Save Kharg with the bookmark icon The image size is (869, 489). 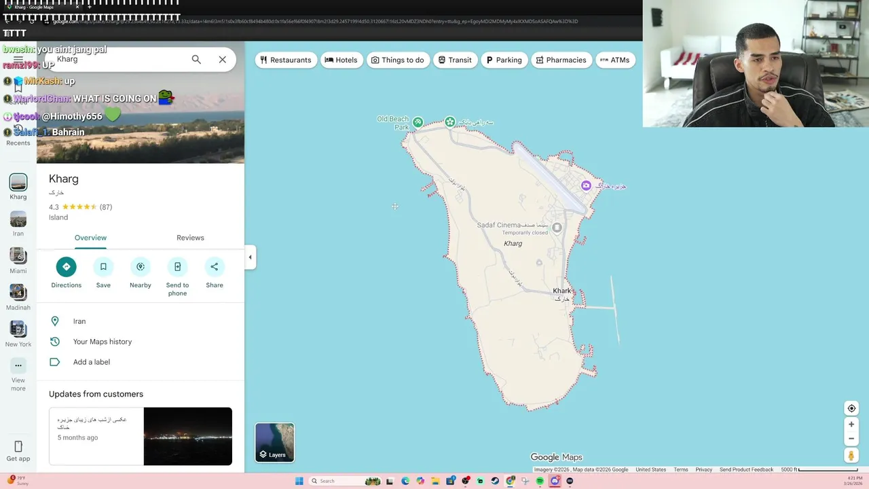(103, 267)
